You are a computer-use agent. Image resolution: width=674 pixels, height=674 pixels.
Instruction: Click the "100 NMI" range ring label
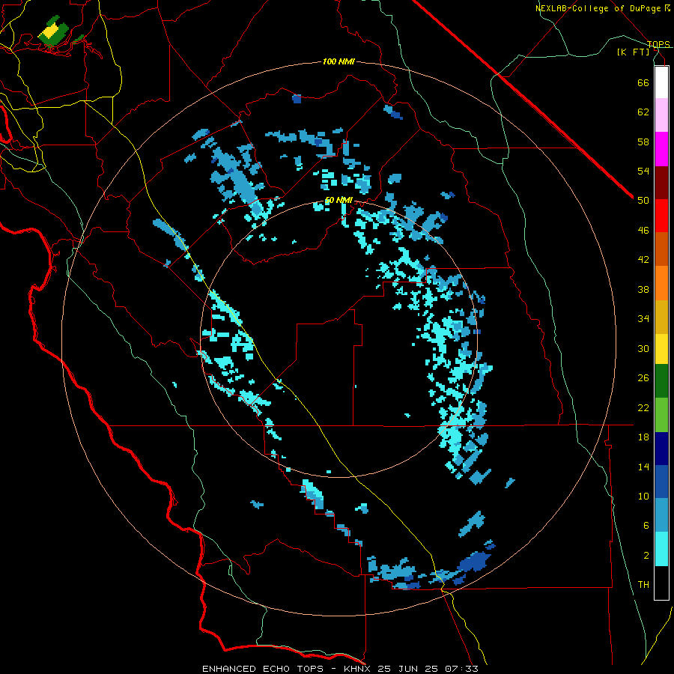click(x=338, y=62)
